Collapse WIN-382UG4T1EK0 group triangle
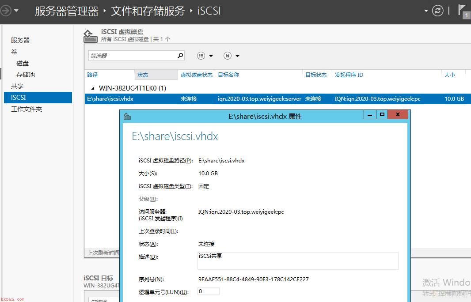 tap(93, 88)
